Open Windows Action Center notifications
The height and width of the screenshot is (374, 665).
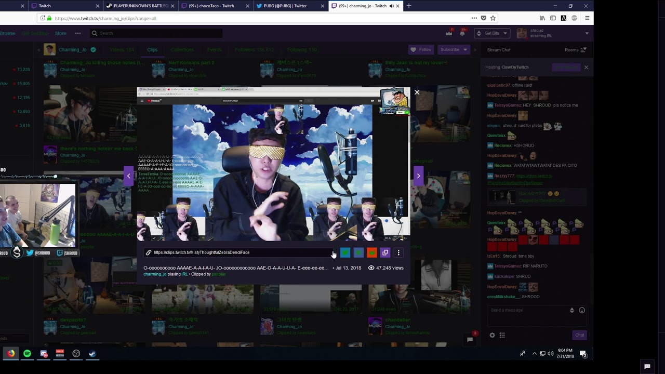[x=583, y=354]
